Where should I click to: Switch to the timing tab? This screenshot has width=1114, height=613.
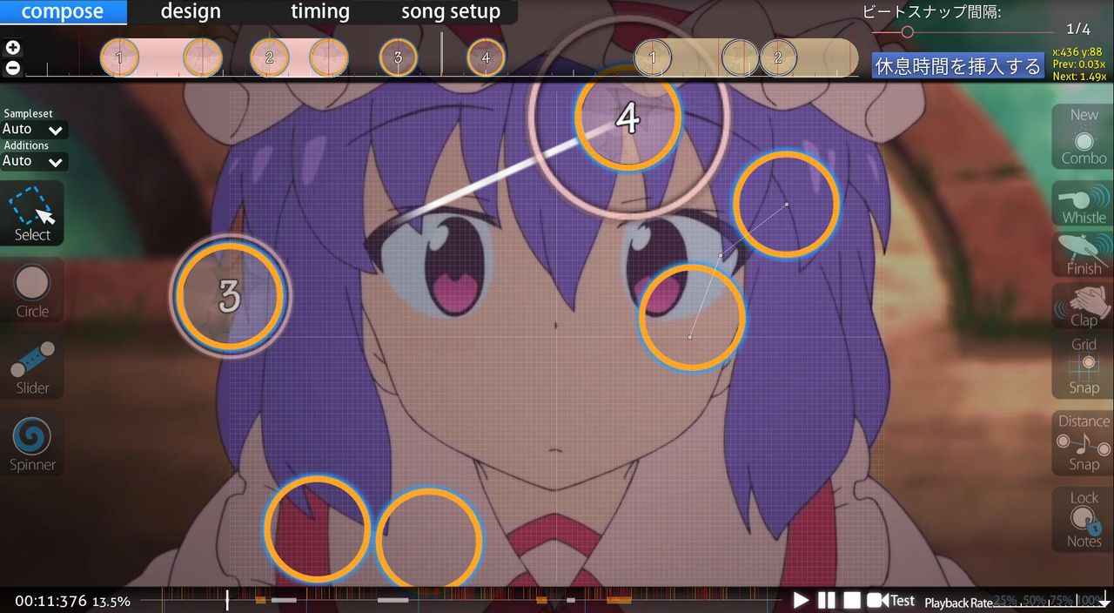[319, 11]
